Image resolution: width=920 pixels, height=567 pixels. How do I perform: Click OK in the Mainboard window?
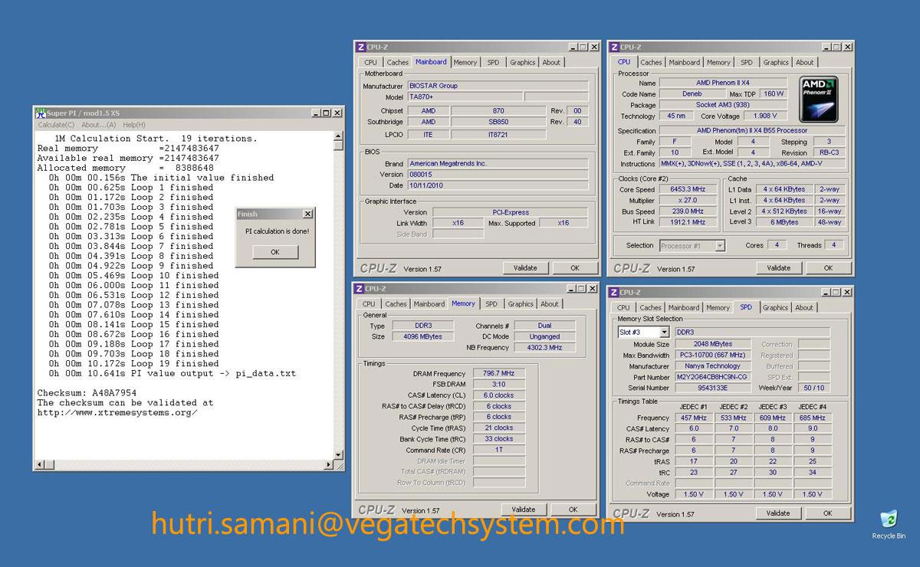574,268
